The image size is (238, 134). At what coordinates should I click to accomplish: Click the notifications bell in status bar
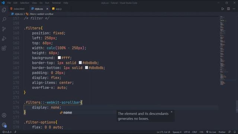click(x=235, y=132)
